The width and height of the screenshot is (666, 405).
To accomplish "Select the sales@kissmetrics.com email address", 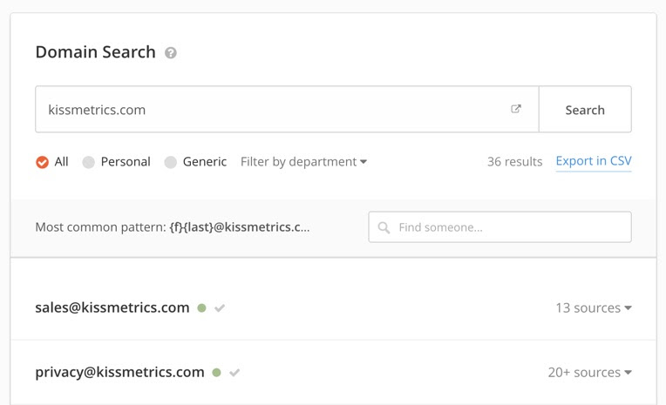I will (112, 307).
